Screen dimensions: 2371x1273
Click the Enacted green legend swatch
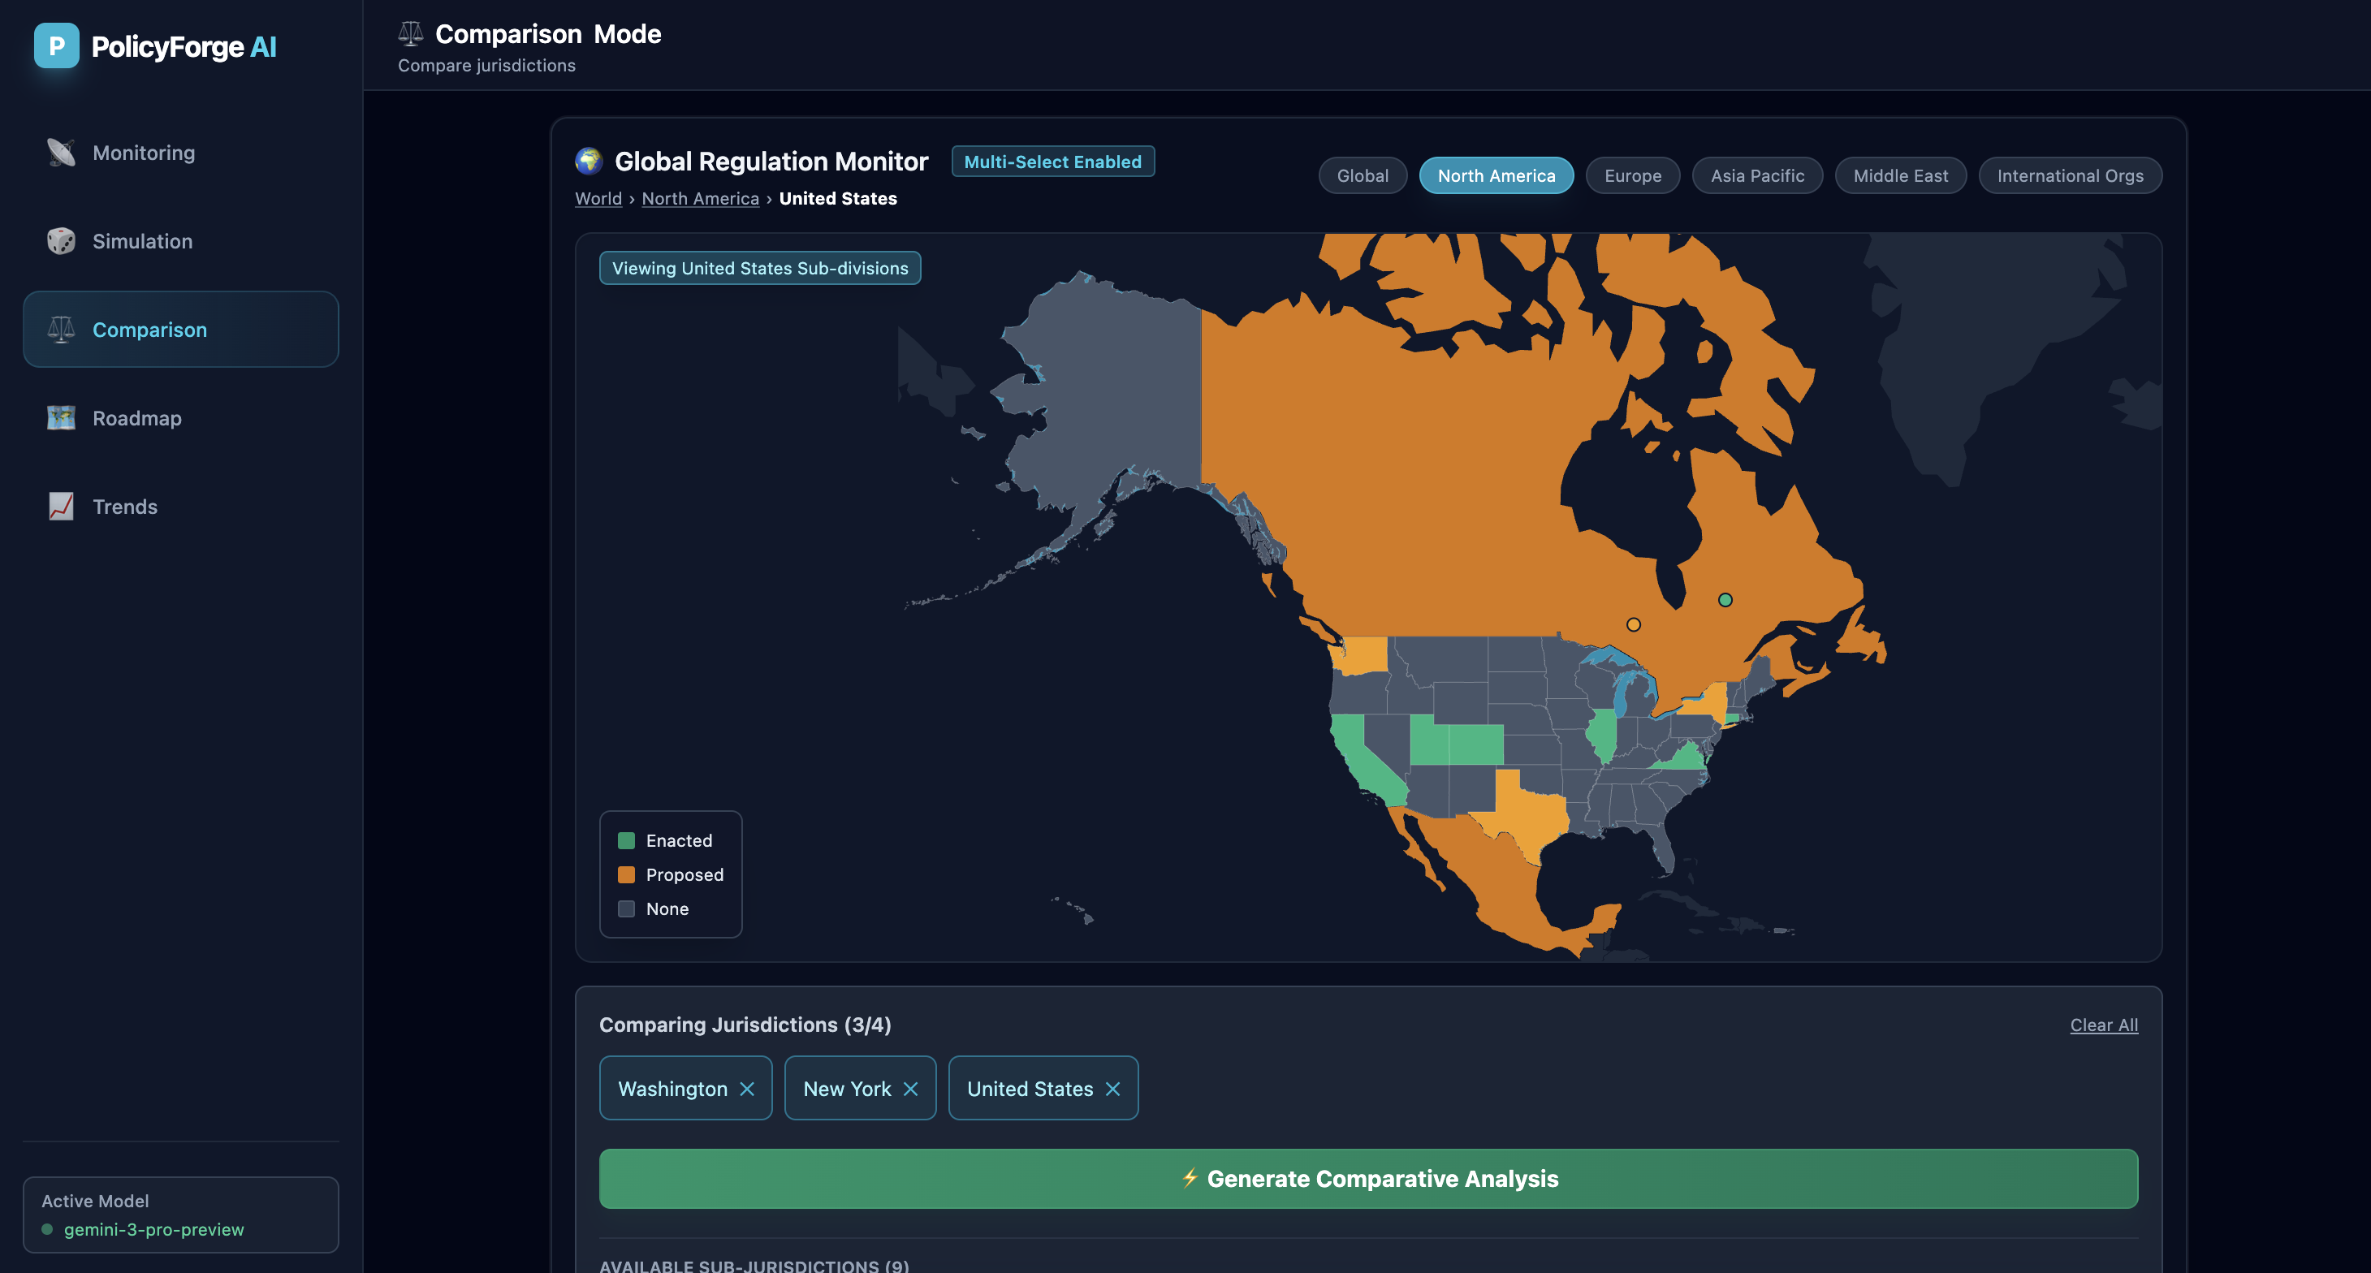(626, 840)
